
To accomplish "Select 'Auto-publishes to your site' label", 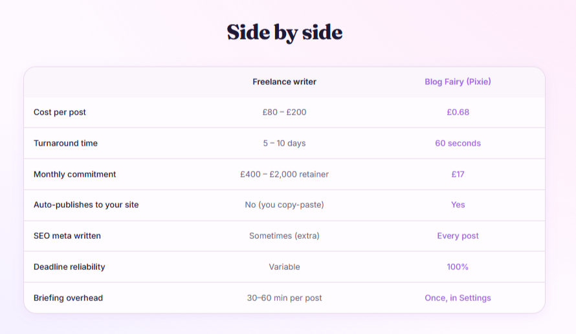I will click(86, 205).
